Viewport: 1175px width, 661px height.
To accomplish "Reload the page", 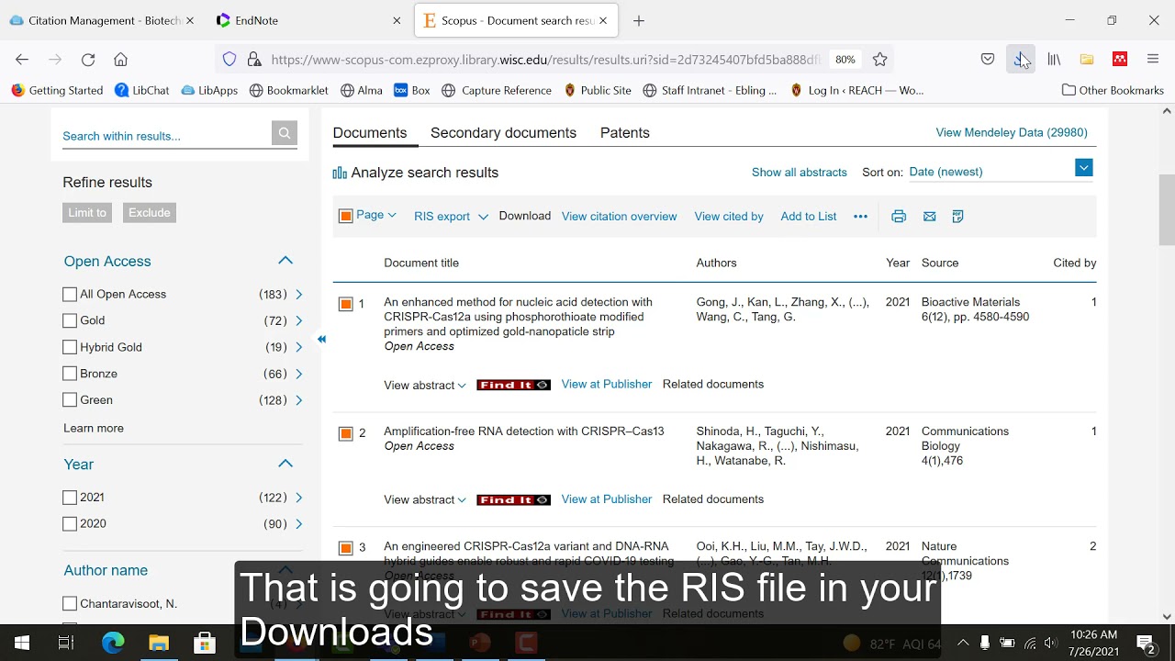I will pos(88,60).
